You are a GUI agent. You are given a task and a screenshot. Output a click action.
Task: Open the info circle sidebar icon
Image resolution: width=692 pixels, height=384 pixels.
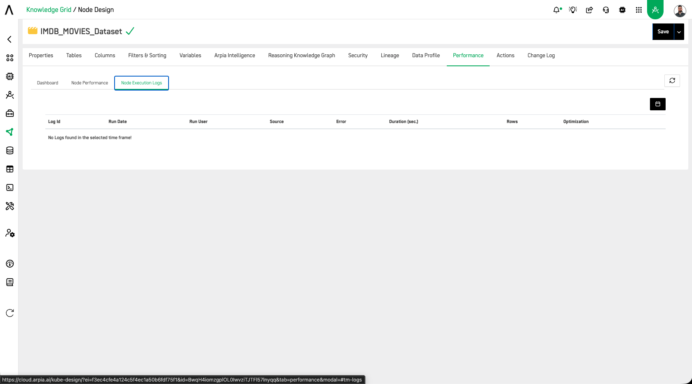(x=10, y=264)
